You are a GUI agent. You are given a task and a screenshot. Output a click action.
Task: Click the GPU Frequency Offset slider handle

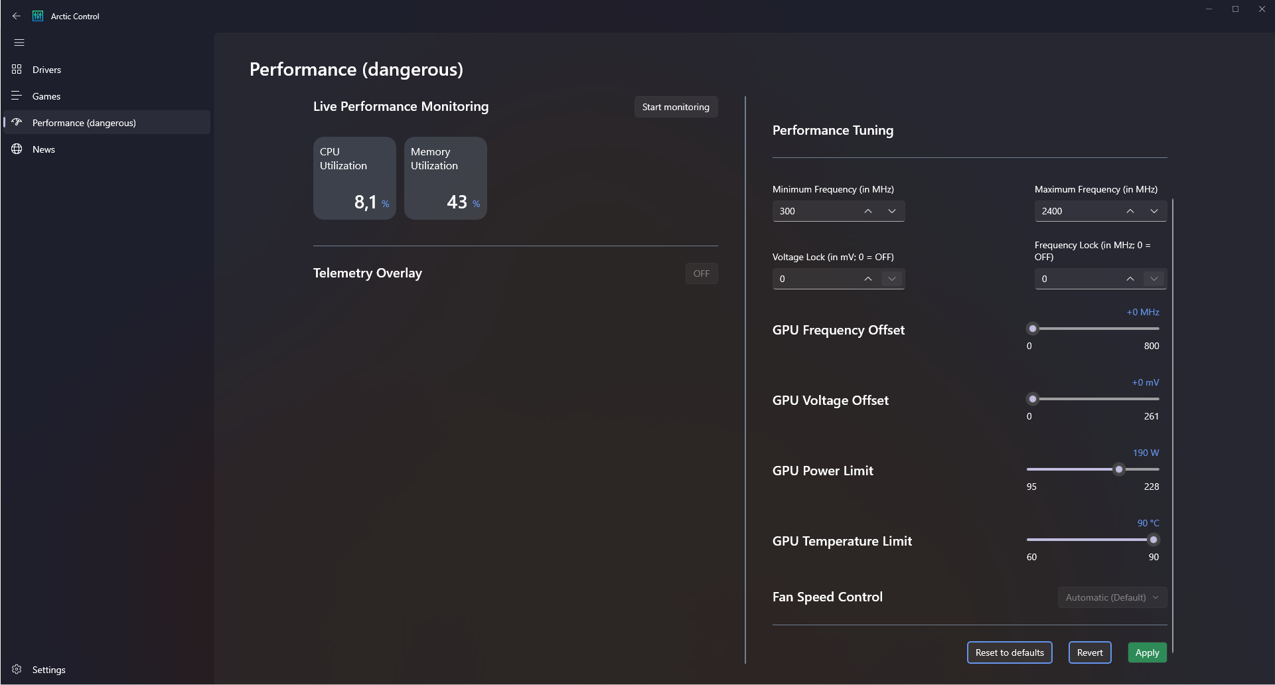tap(1032, 329)
